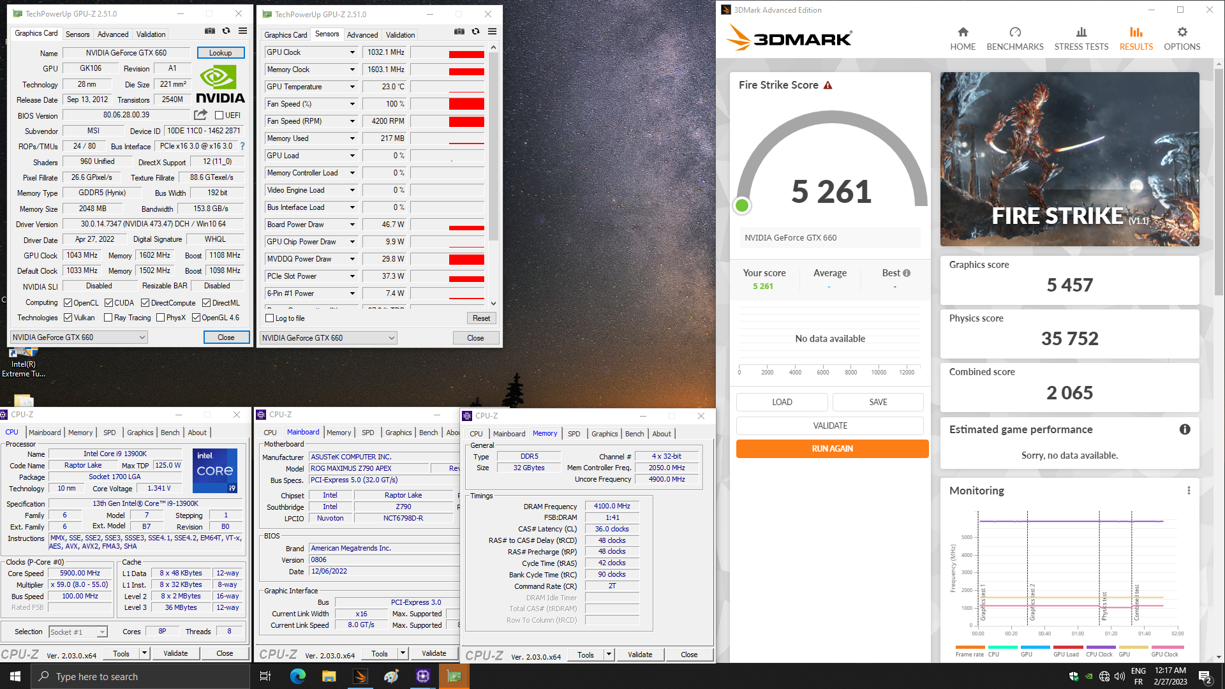The width and height of the screenshot is (1225, 689).
Task: Toggle DirectML checkbox
Action: coord(206,303)
